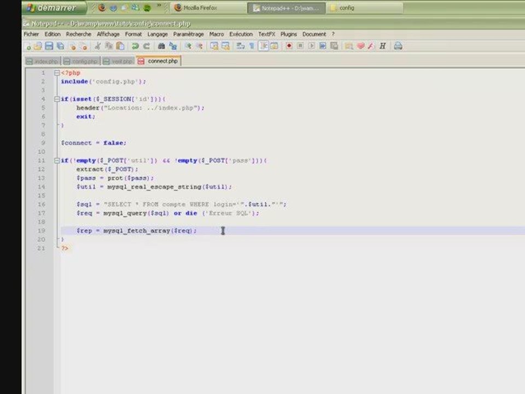The height and width of the screenshot is (394, 525).
Task: Undo the last edit with the Undo arrow
Action: (135, 46)
